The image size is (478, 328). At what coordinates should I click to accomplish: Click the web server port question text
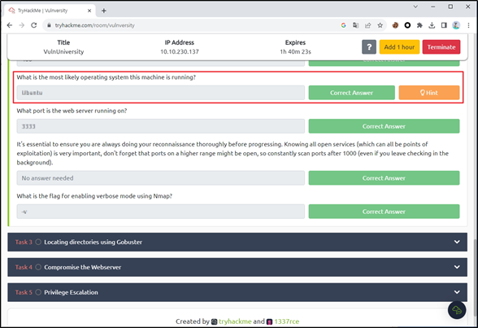coord(72,111)
